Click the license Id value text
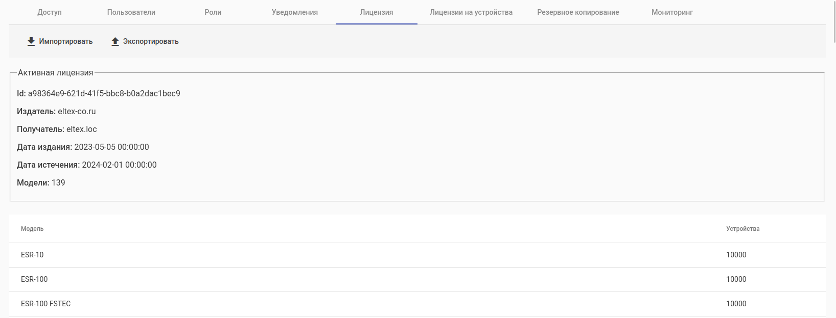 [x=104, y=94]
